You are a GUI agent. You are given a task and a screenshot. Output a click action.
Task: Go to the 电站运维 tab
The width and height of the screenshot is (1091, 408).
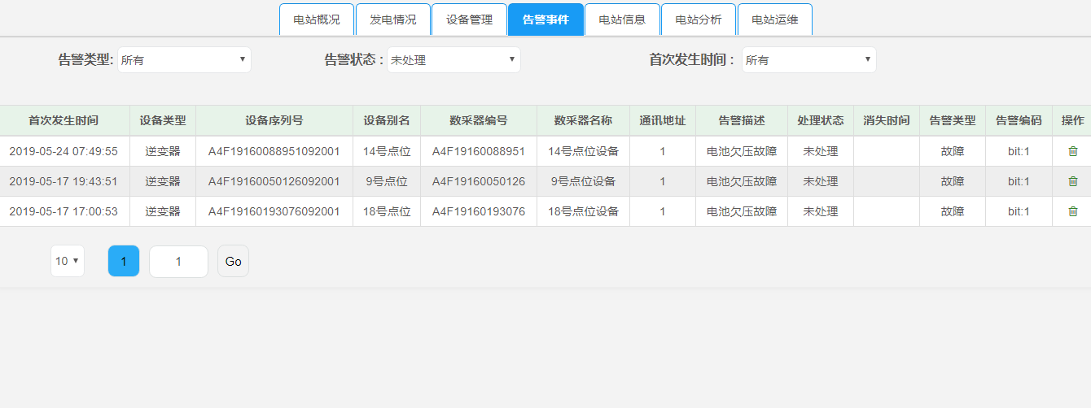774,20
